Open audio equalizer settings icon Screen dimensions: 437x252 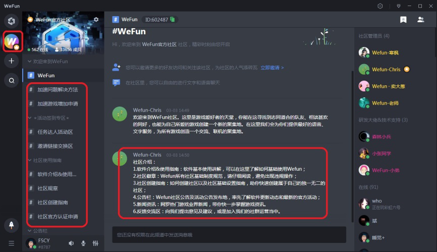click(x=95, y=243)
